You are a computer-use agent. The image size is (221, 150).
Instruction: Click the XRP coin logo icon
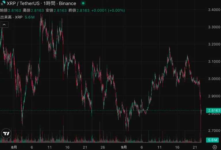[3, 3]
